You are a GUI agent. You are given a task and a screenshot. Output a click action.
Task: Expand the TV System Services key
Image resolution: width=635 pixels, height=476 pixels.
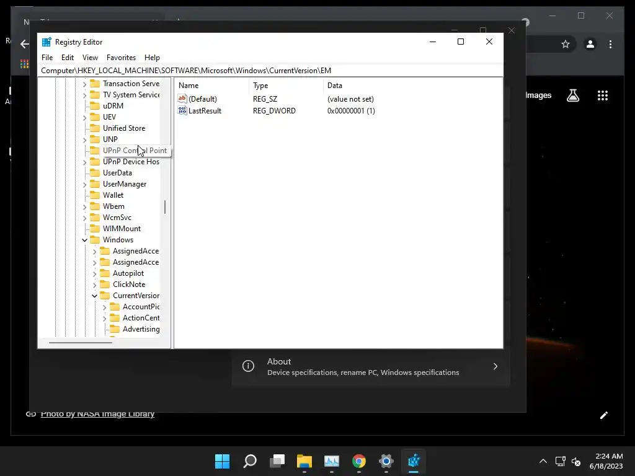[84, 95]
